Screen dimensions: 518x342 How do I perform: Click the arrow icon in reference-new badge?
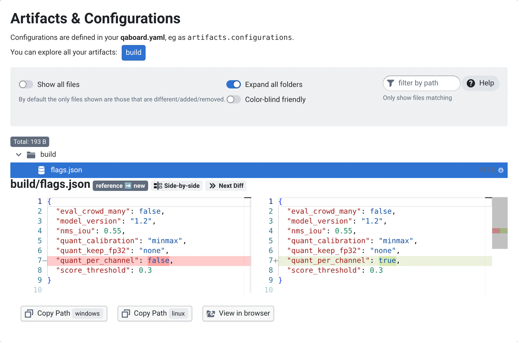tap(128, 186)
